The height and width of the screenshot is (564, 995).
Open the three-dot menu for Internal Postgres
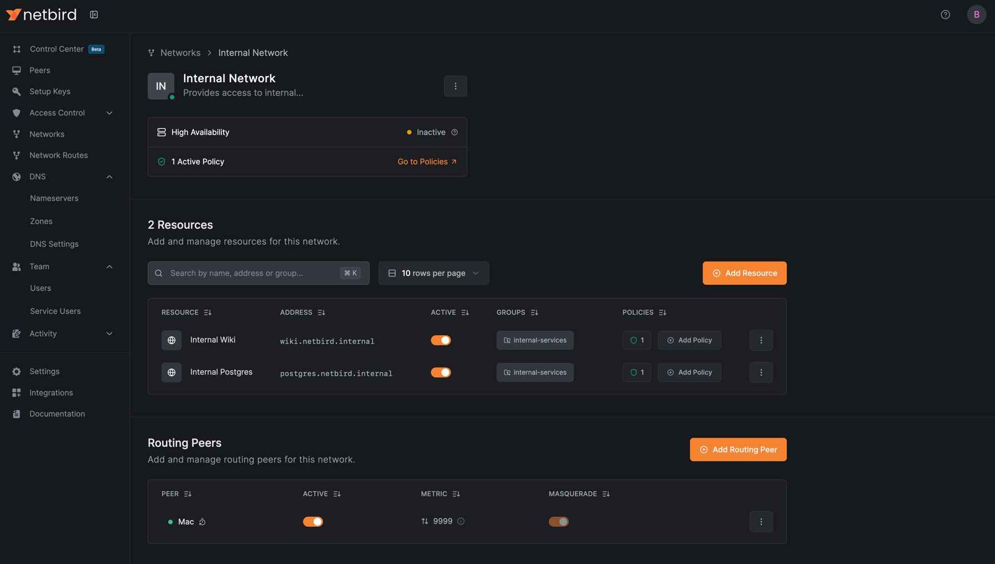tap(761, 372)
